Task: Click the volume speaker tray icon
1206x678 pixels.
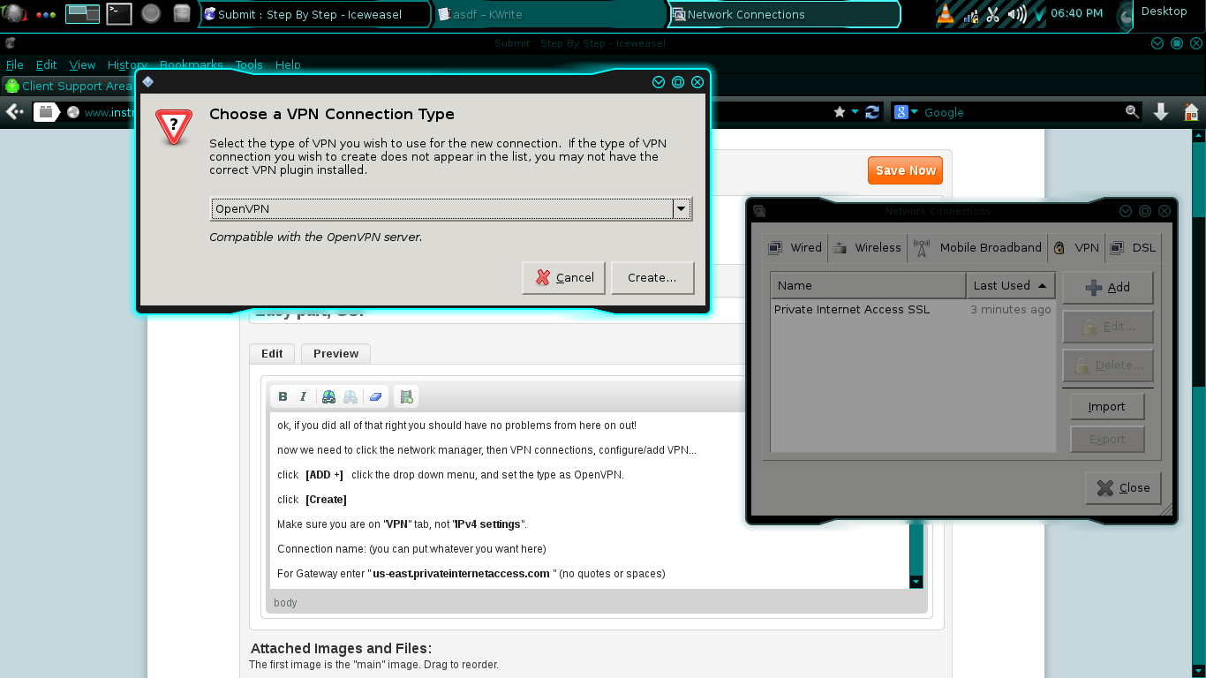Action: (x=1016, y=14)
